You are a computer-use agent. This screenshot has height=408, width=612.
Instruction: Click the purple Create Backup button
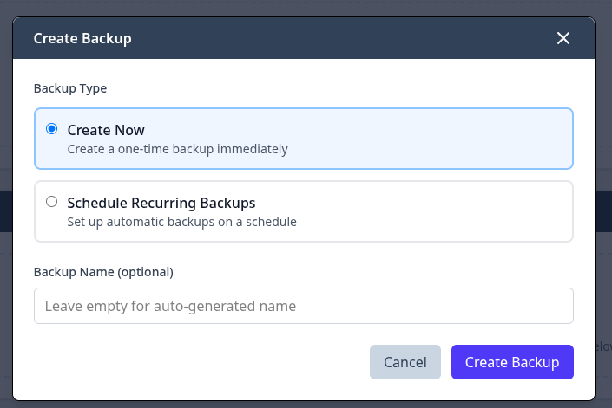pos(512,362)
